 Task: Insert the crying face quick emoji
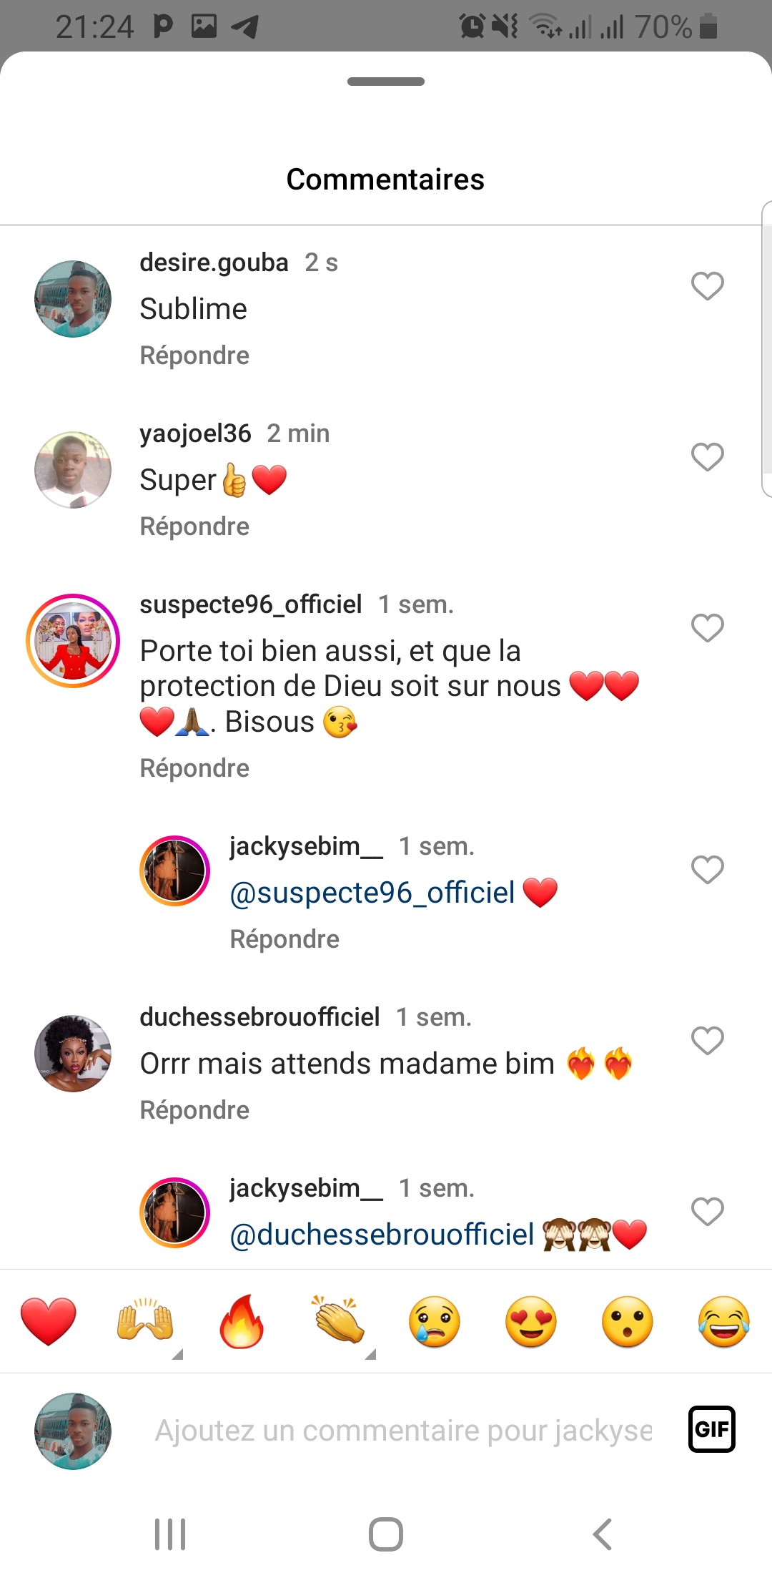(434, 1321)
